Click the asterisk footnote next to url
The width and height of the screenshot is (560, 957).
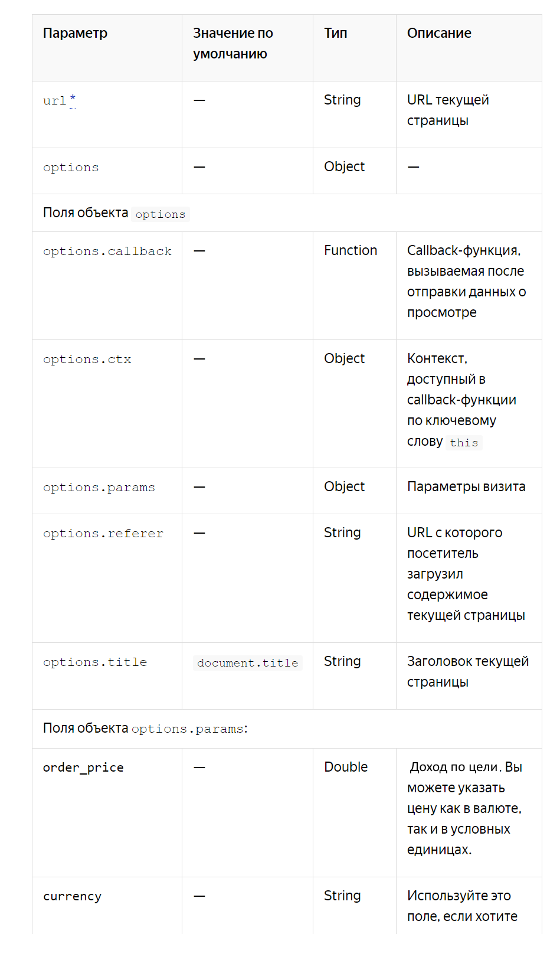(73, 99)
